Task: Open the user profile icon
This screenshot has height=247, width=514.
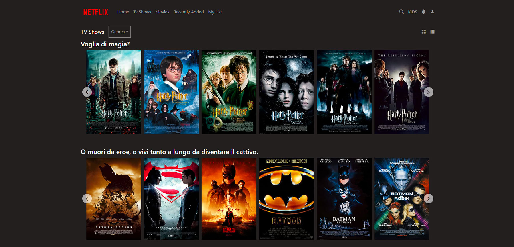Action: tap(433, 12)
